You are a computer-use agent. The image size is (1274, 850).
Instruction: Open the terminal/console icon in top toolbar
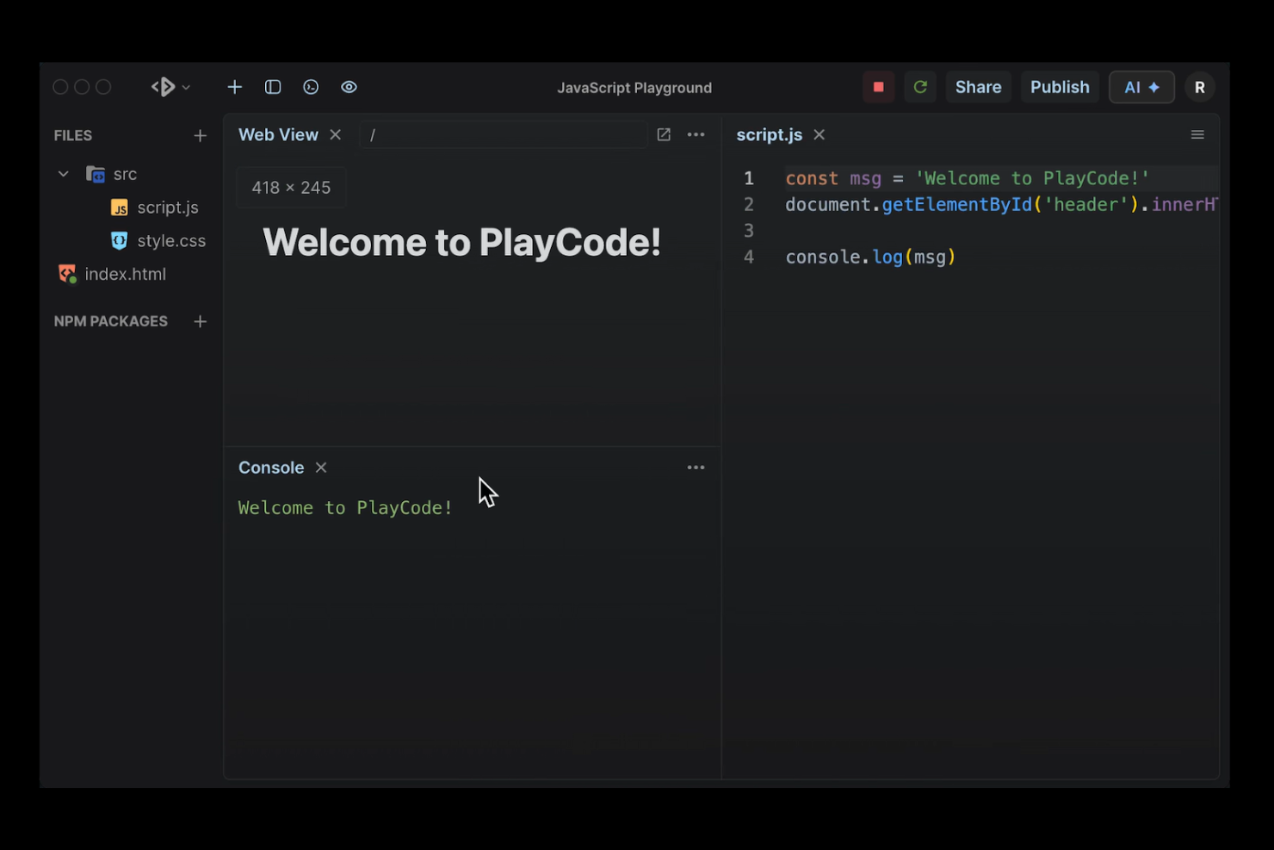[x=311, y=86]
